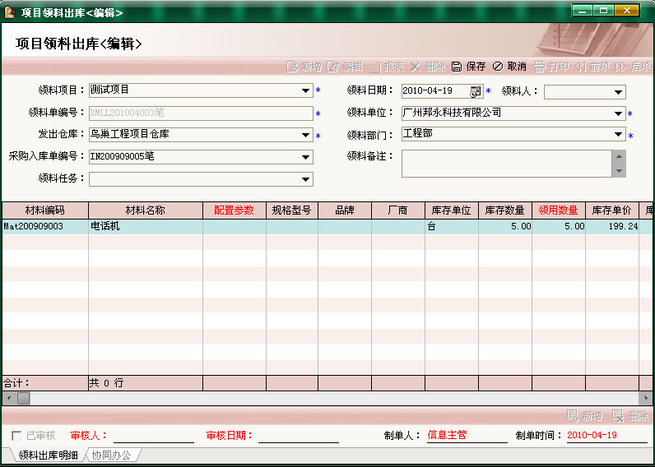The width and height of the screenshot is (655, 467).
Task: Open the 发出仓库 dropdown list
Action: pos(306,135)
